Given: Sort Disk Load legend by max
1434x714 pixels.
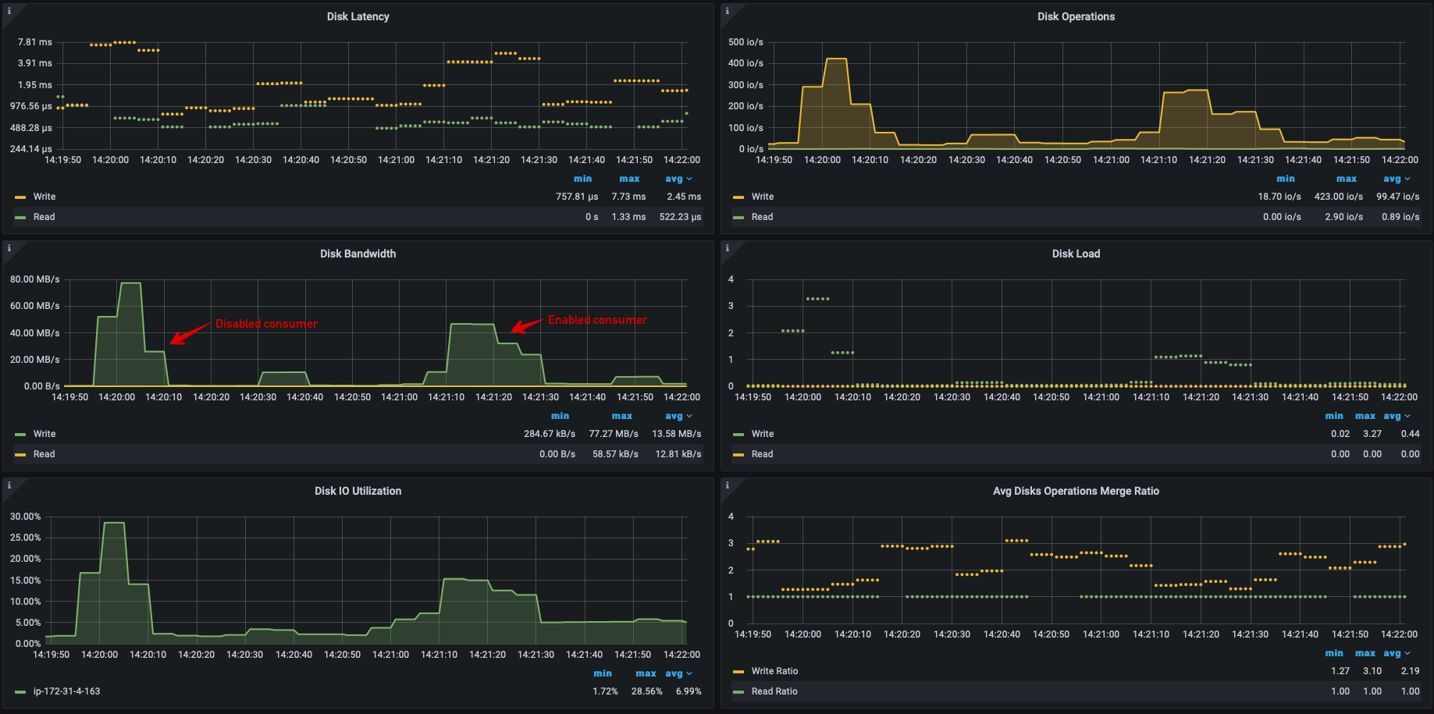Looking at the screenshot, I should (1365, 416).
